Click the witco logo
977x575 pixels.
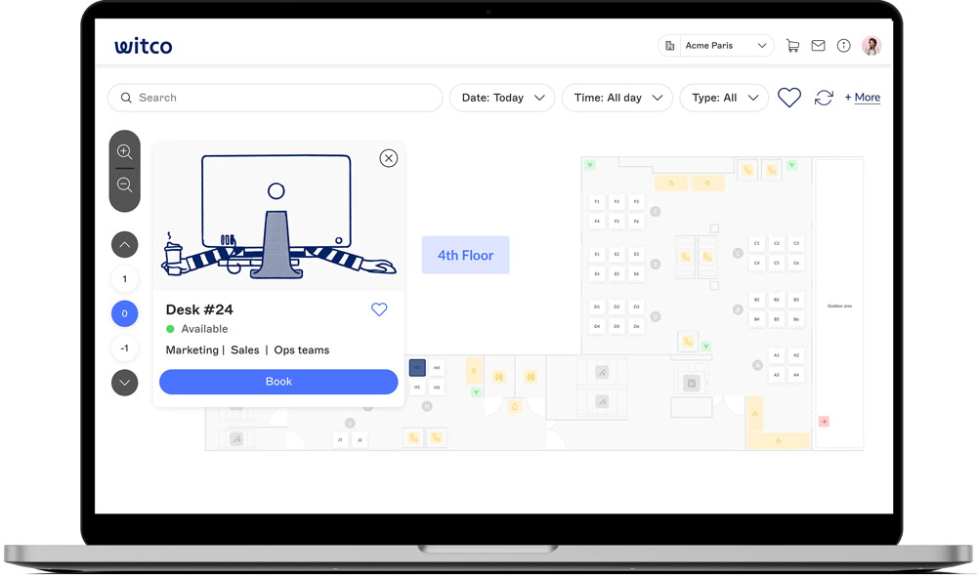[x=144, y=46]
